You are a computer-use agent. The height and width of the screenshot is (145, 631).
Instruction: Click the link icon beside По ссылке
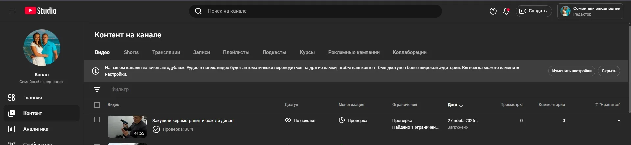(288, 120)
